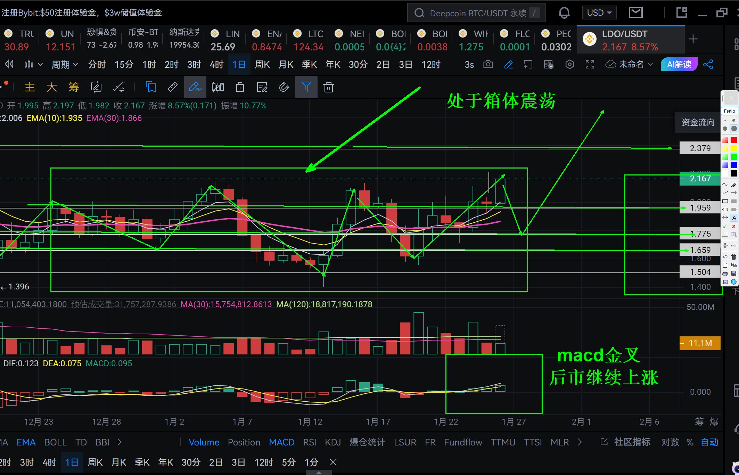Select the candlestick compare tool
Viewport: 739px width, 475px height.
coord(218,87)
